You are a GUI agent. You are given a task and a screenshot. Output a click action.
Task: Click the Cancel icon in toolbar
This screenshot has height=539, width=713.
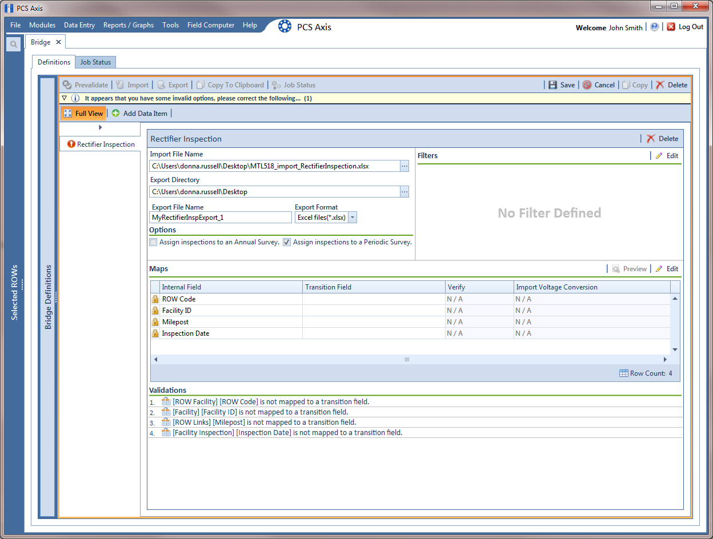point(587,85)
